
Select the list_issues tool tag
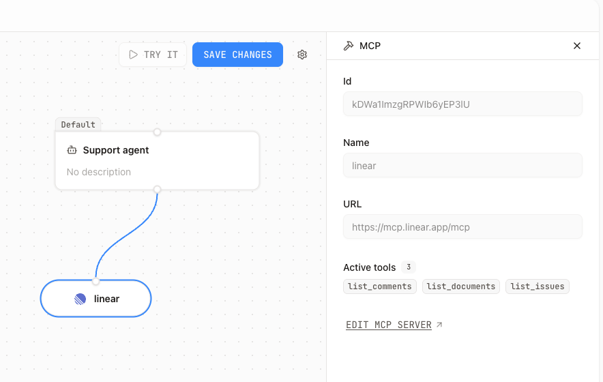pyautogui.click(x=538, y=286)
